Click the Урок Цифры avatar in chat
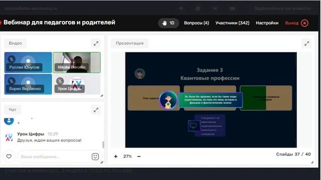Screen dimensions: 321x180 point(9,137)
